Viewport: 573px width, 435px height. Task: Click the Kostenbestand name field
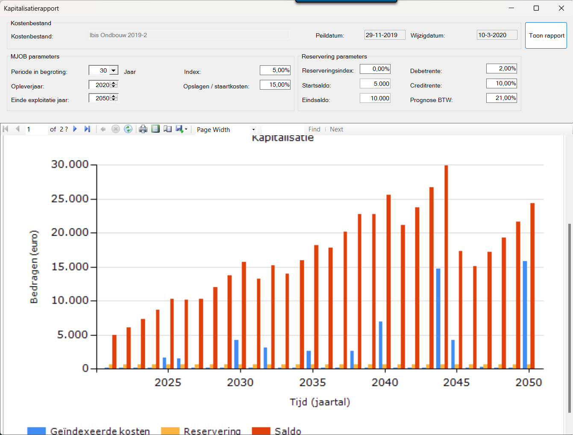pos(189,35)
